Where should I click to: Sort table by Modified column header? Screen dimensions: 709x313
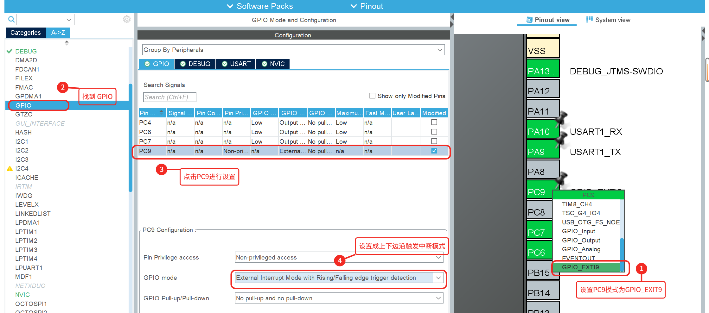click(434, 113)
